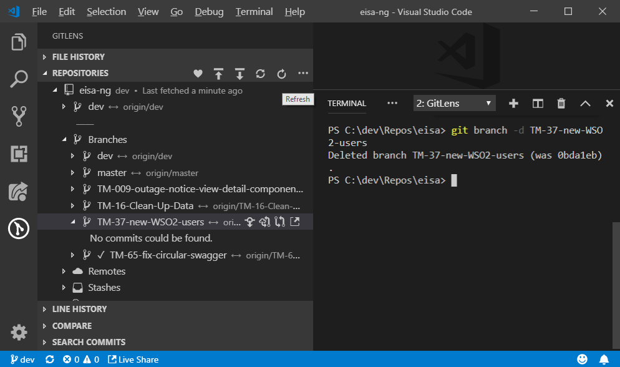Add a new terminal with the plus icon
620x367 pixels.
[515, 104]
